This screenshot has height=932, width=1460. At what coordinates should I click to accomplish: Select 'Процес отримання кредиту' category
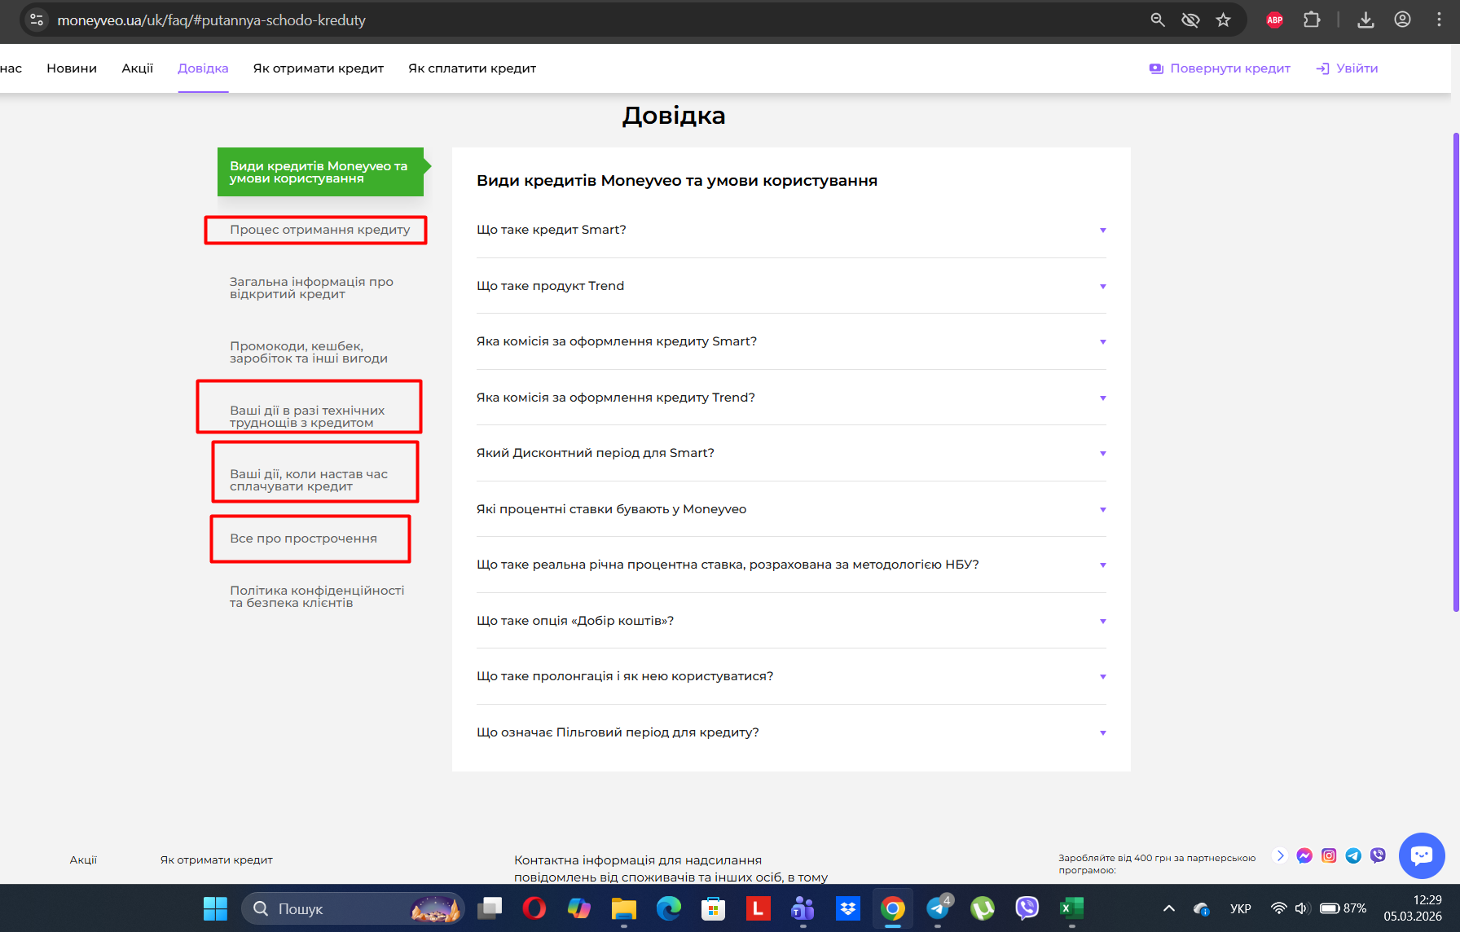[320, 230]
